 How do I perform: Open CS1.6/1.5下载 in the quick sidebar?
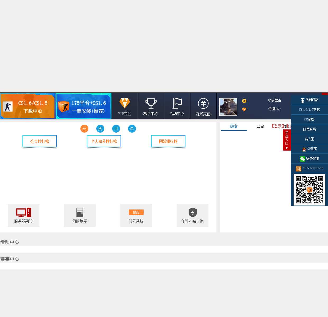(x=309, y=110)
